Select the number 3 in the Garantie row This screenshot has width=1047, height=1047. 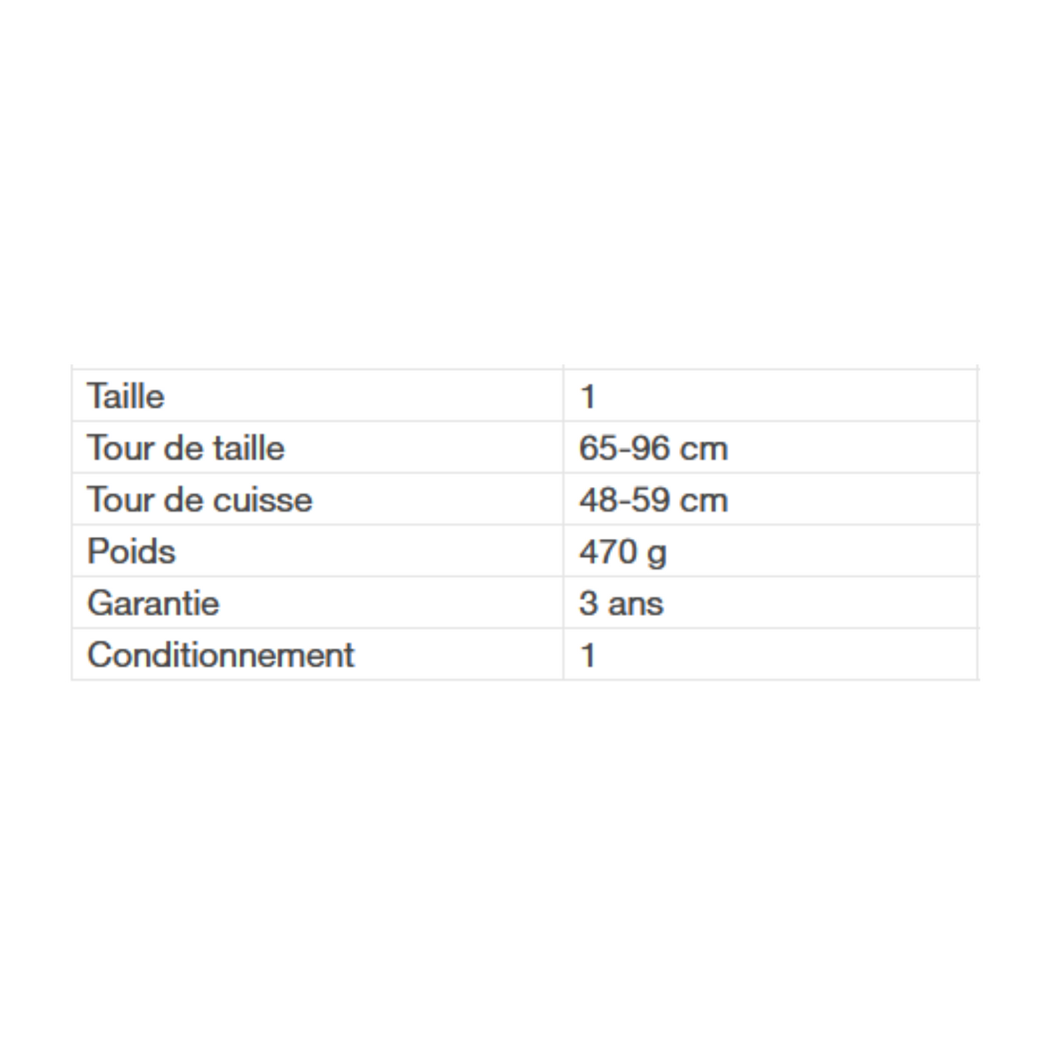pyautogui.click(x=587, y=604)
